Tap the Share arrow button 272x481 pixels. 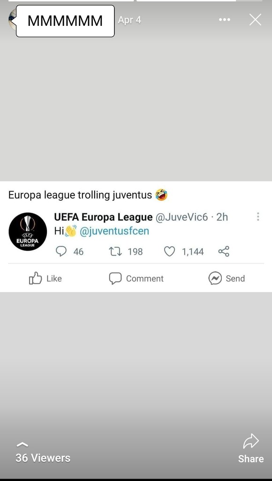(251, 448)
